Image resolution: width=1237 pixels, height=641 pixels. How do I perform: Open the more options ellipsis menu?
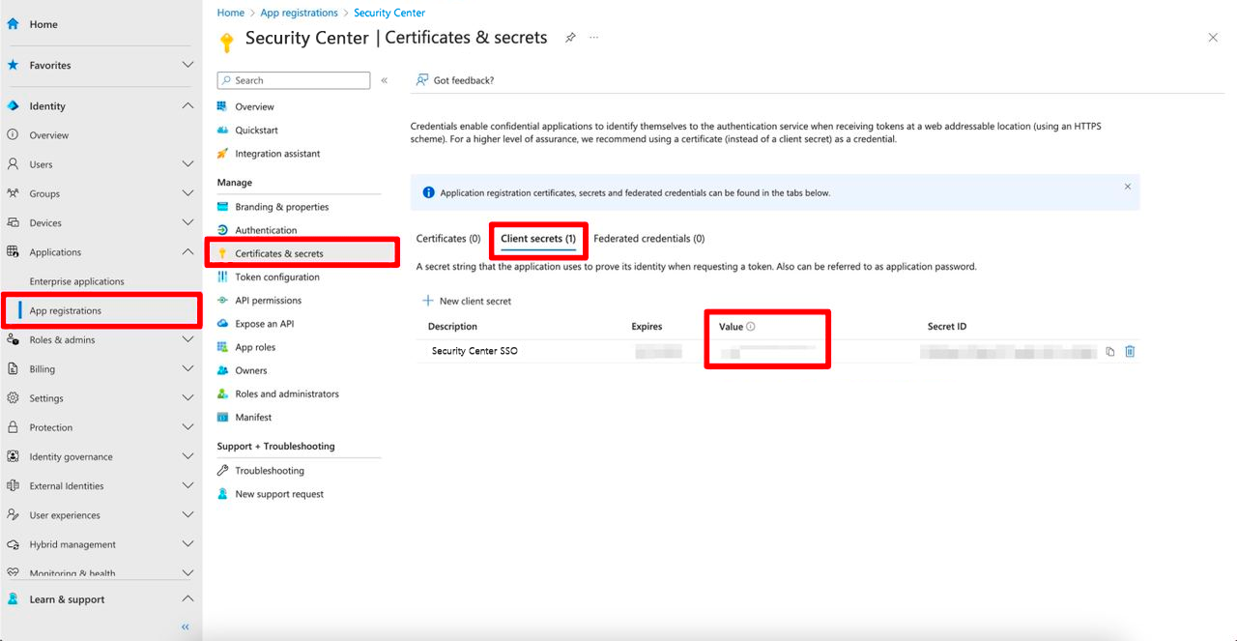point(593,38)
